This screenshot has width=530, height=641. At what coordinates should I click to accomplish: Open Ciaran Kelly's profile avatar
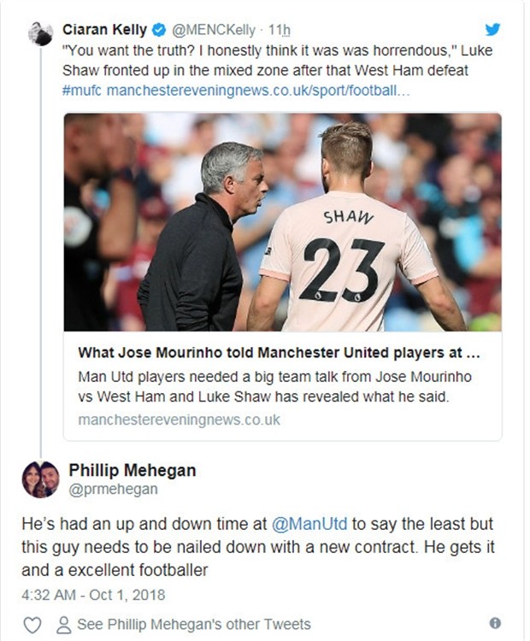click(40, 34)
